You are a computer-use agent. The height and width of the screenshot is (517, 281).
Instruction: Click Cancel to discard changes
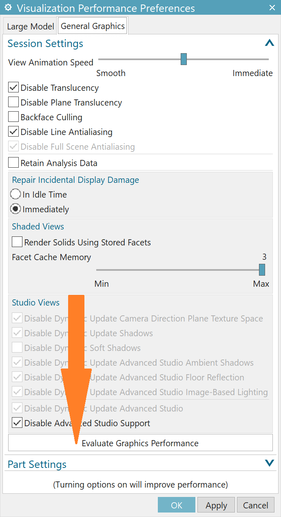256,506
